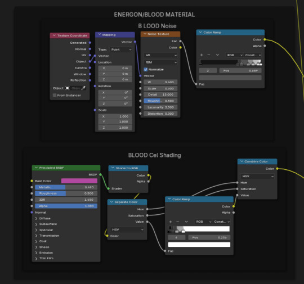Click the Noise Texture Scale field
The height and width of the screenshot is (284, 304).
(160, 88)
